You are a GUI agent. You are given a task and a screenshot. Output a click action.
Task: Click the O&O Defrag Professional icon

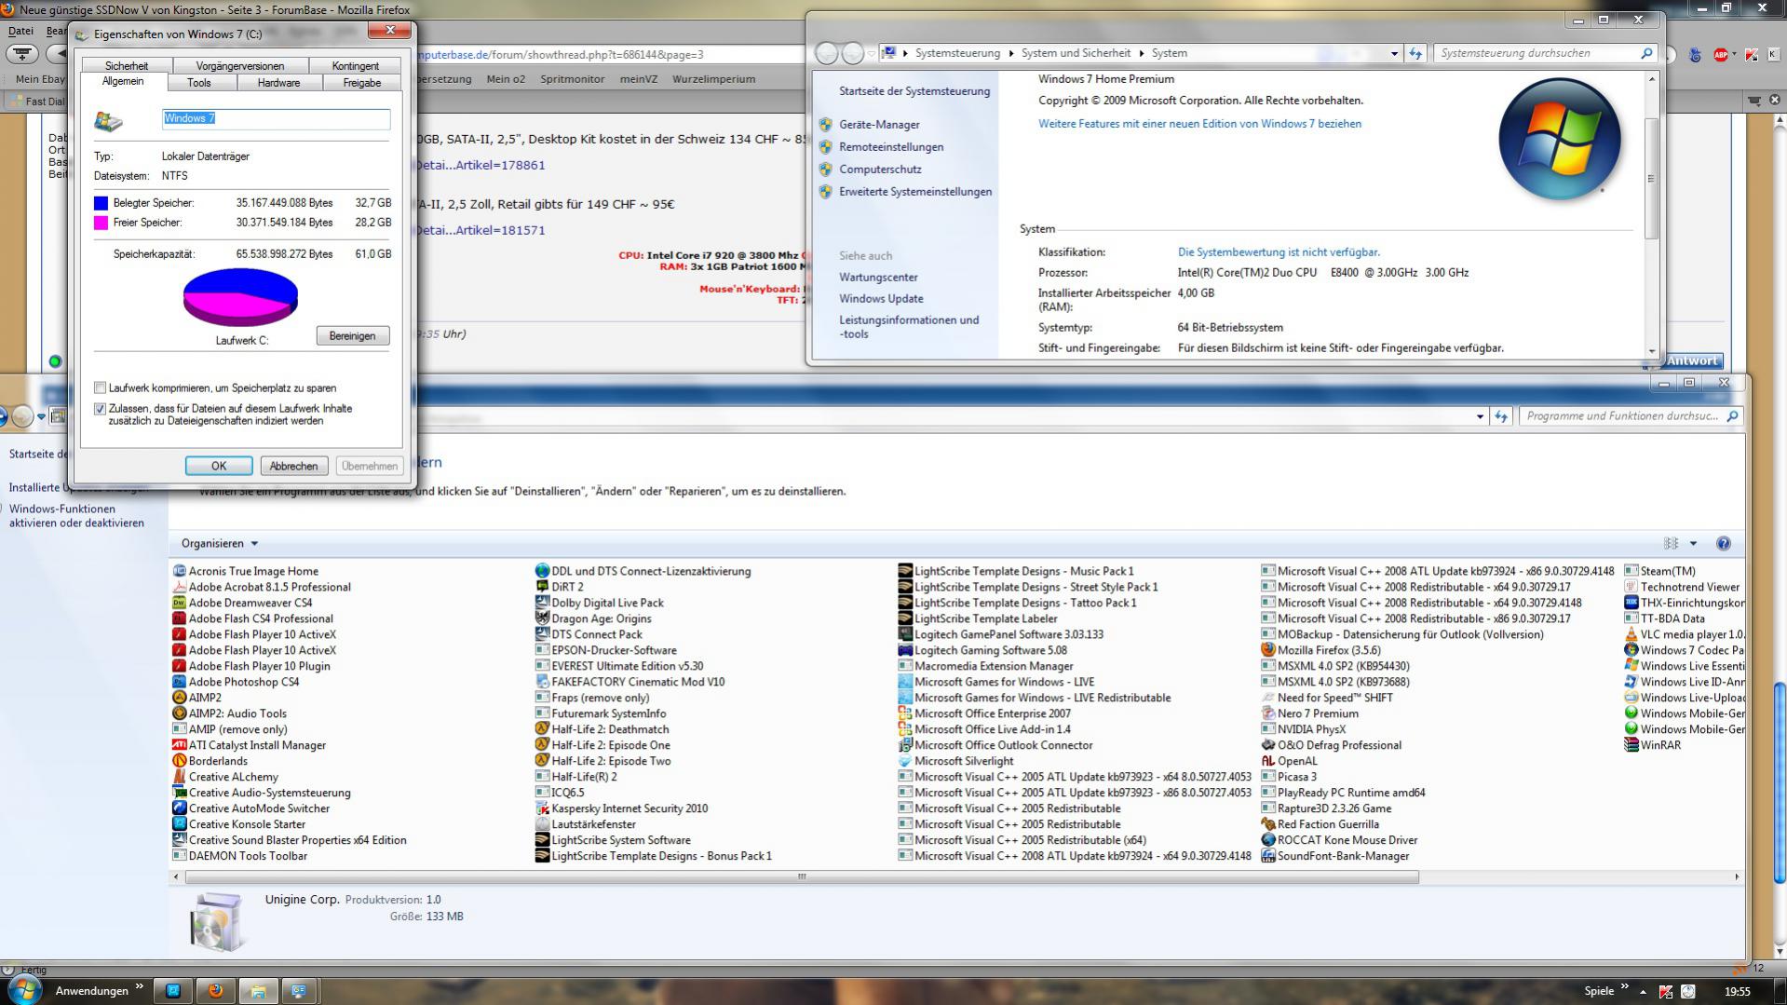tap(1267, 745)
